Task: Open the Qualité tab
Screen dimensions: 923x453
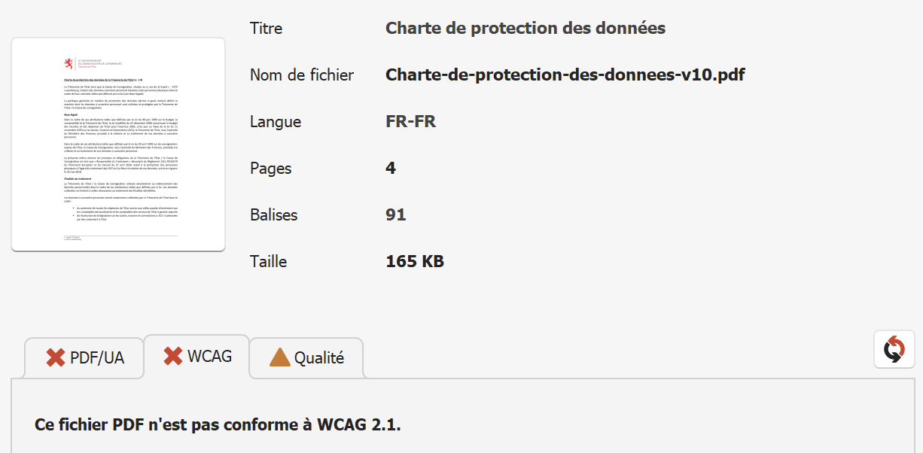Action: tap(306, 358)
